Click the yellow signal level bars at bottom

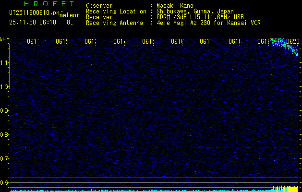point(285,189)
